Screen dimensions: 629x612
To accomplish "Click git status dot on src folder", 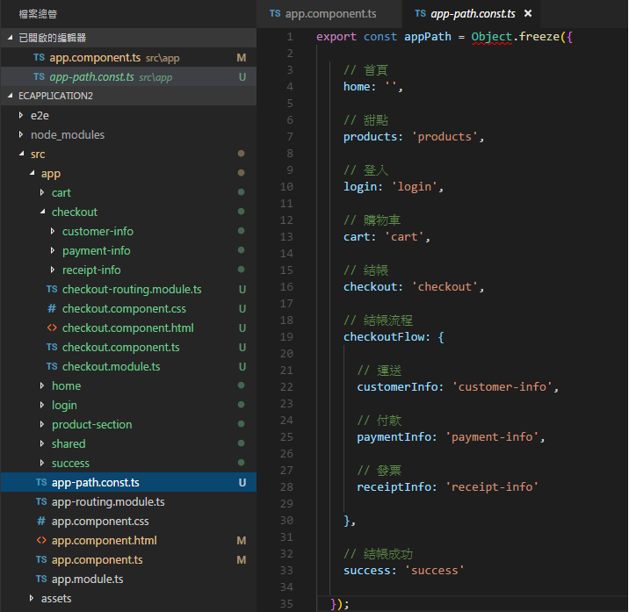I will 241,153.
